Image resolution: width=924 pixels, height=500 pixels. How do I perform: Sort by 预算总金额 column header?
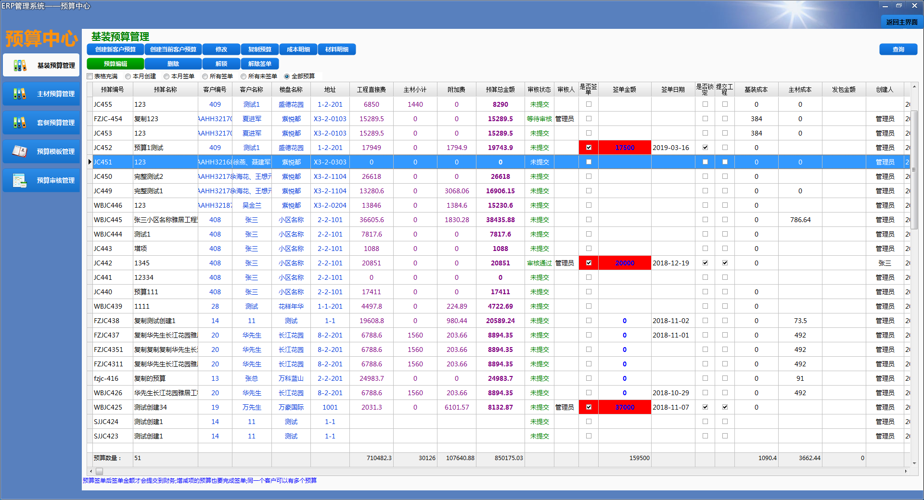(500, 89)
